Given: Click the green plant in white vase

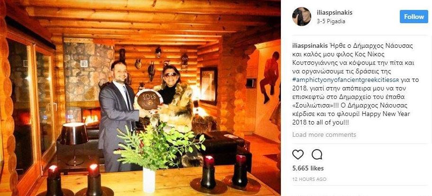Looking at the screenshot, I should tap(158, 157).
